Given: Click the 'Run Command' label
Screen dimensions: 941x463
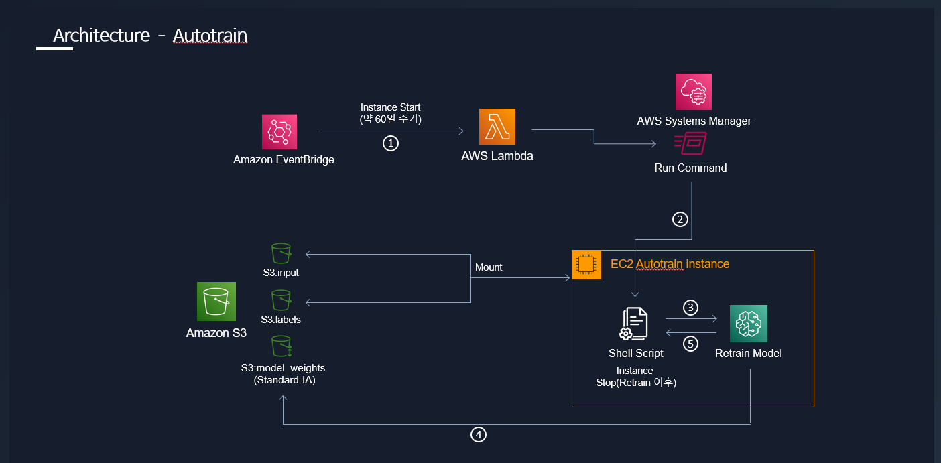Looking at the screenshot, I should click(x=690, y=168).
